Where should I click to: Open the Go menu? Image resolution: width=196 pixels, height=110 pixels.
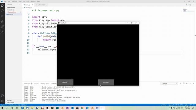pyautogui.click(x=24, y=2)
